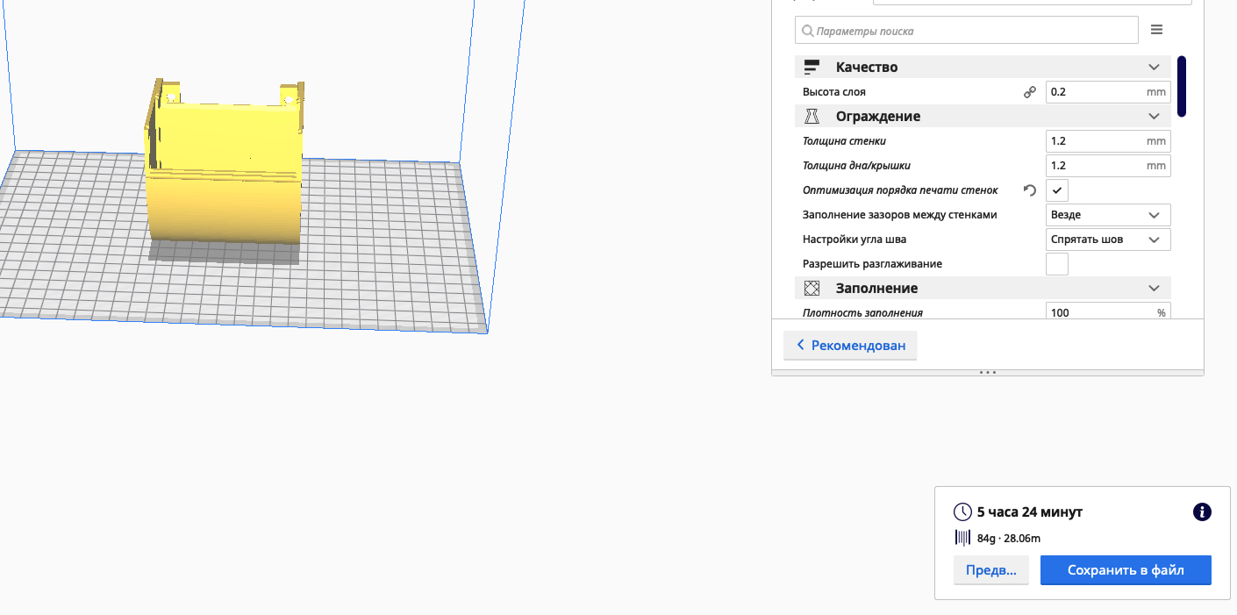Screen dimensions: 1237x615
Task: Open the Заполнение зазоров между стенками dropdown
Action: tap(1108, 215)
